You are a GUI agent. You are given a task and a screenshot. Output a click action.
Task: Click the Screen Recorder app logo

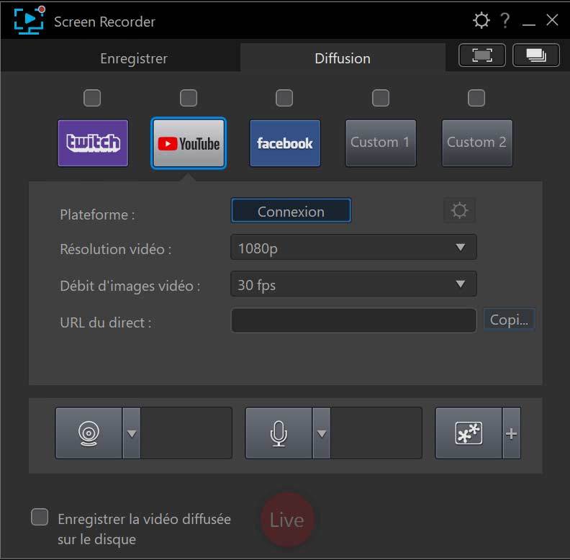(x=30, y=20)
